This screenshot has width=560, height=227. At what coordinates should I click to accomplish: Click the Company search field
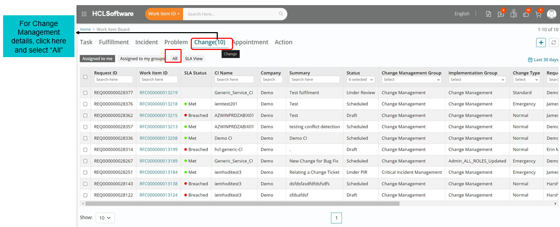(x=271, y=80)
